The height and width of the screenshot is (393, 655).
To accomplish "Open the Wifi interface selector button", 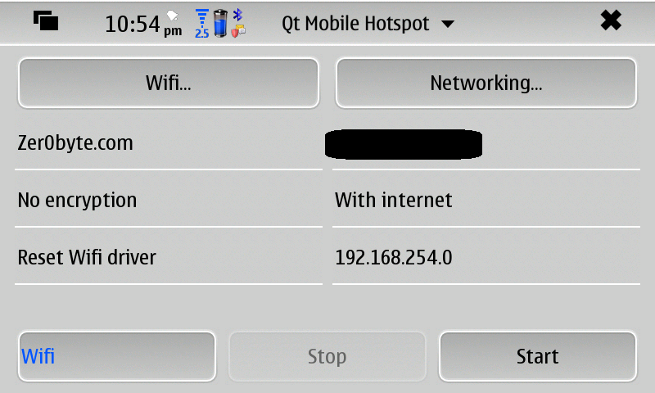I will pos(117,356).
